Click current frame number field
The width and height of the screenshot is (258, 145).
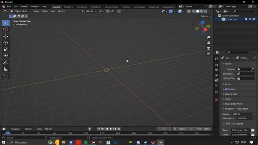[164, 129]
